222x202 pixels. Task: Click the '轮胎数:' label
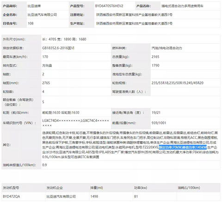click(x=8, y=92)
